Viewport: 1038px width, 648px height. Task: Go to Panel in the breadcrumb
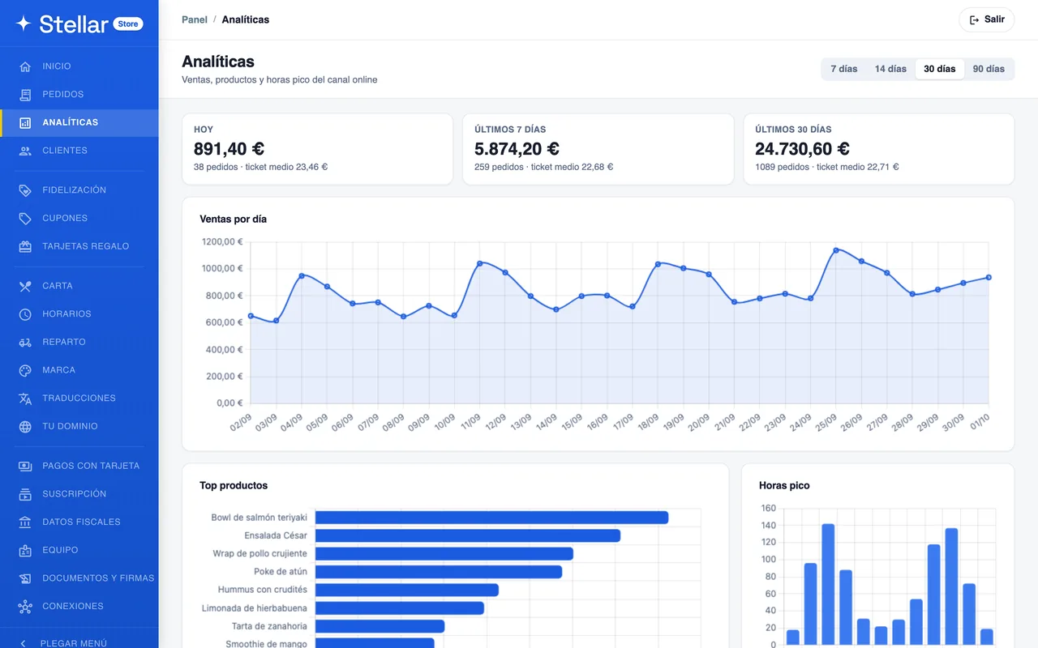[x=195, y=19]
